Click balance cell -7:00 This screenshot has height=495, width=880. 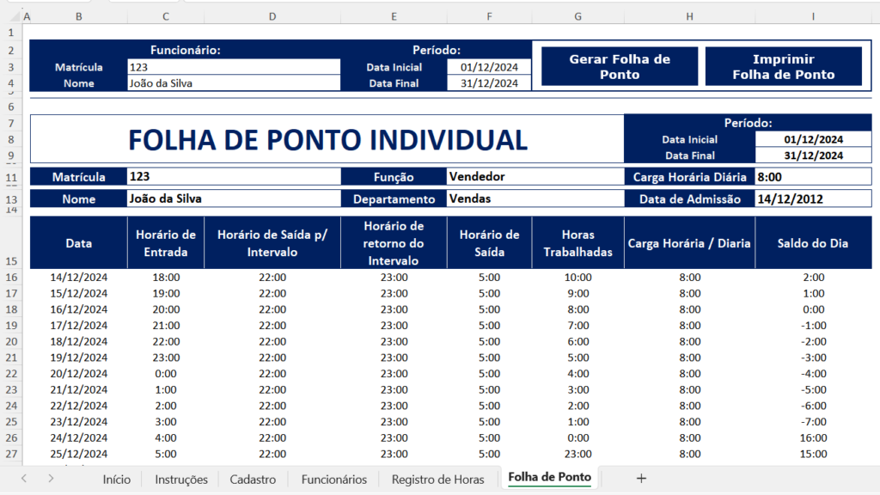click(813, 422)
